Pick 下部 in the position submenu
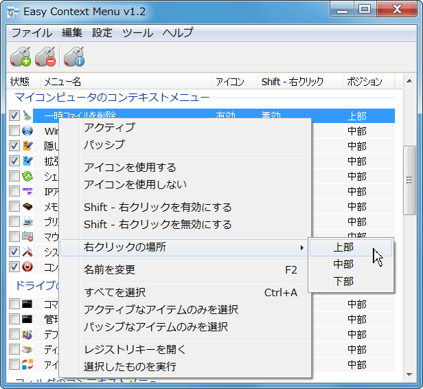 click(351, 282)
